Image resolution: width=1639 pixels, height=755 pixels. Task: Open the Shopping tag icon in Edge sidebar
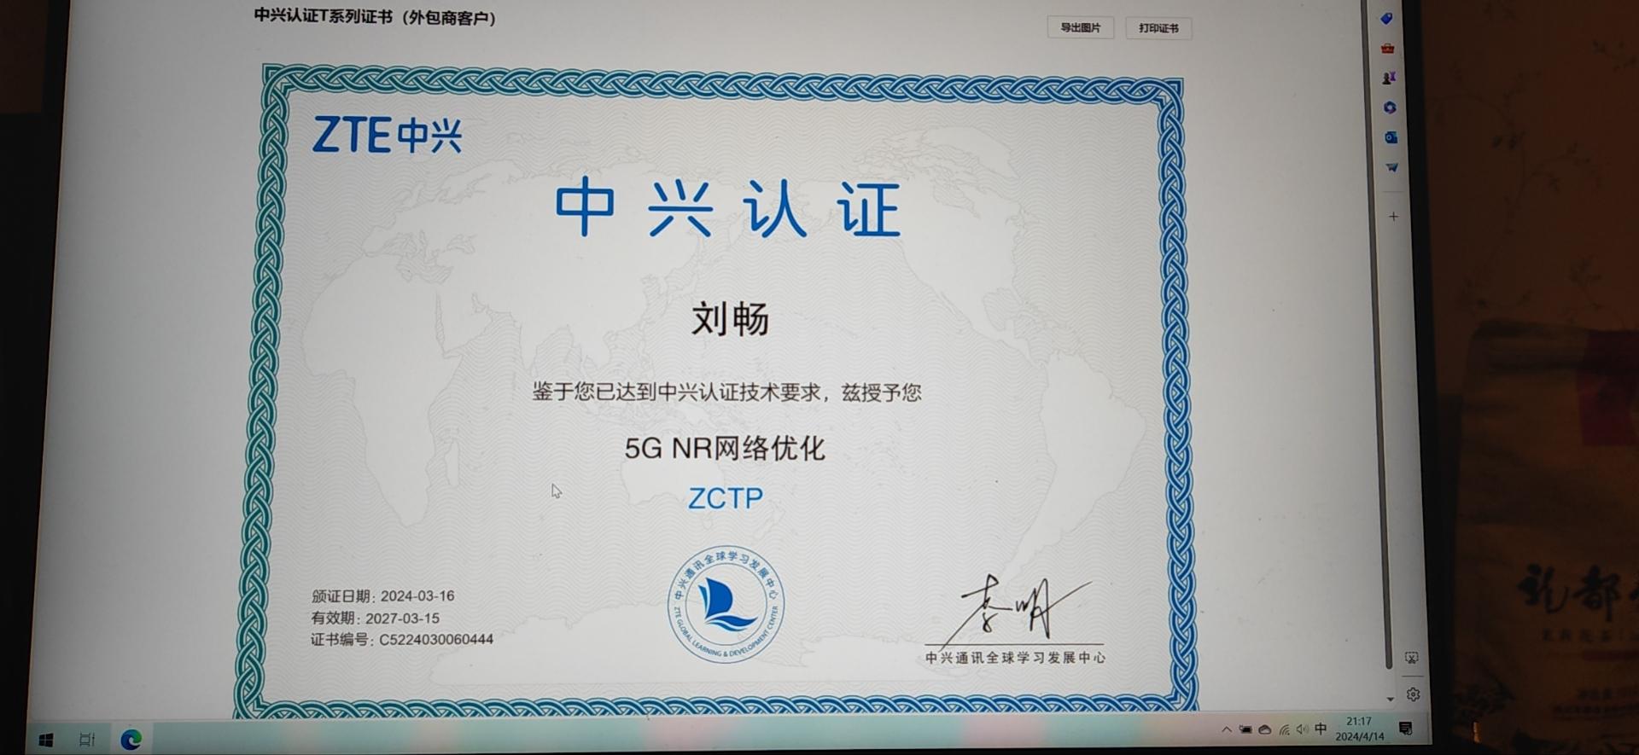[1386, 18]
